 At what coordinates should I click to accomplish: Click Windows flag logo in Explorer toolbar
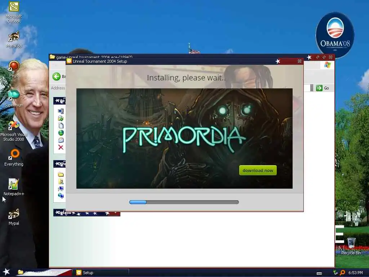(327, 65)
